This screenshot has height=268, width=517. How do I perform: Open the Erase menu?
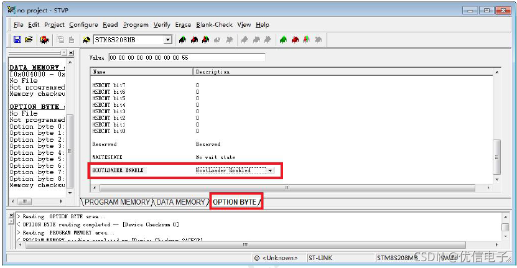click(183, 25)
